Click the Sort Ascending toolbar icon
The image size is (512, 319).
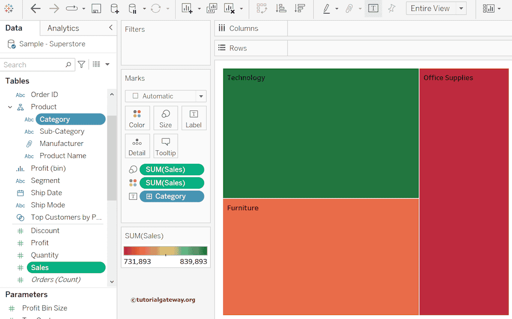[281, 8]
